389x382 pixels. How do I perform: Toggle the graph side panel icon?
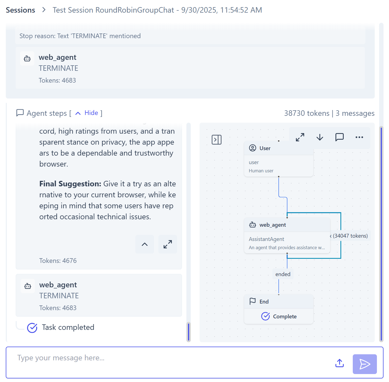[x=217, y=140]
